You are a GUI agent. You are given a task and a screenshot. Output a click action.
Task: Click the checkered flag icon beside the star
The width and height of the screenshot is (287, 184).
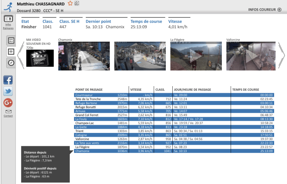[76, 4]
